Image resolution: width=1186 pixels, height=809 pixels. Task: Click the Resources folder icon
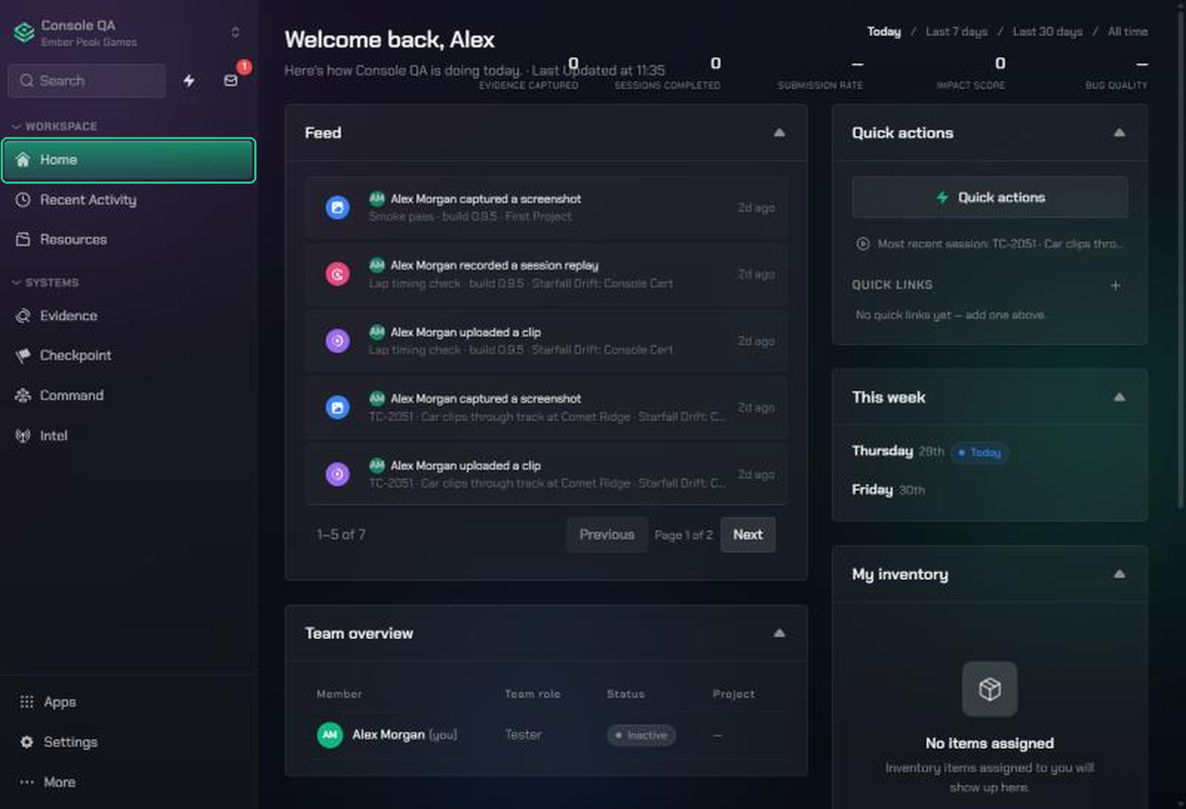pyautogui.click(x=23, y=239)
